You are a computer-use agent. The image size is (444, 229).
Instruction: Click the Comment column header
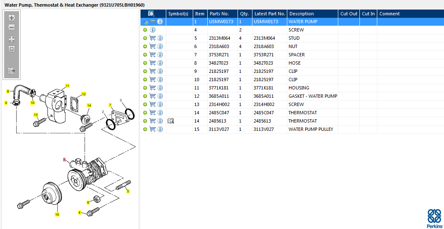(x=410, y=14)
